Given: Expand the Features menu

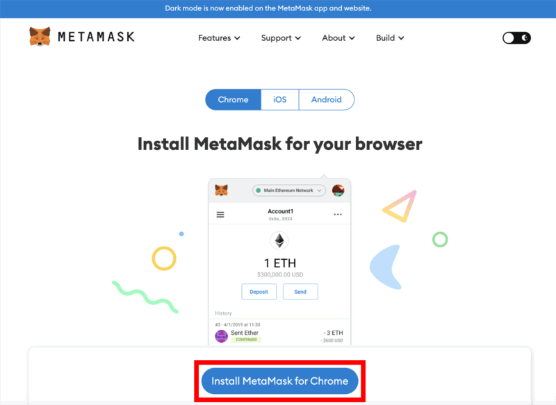Looking at the screenshot, I should [219, 38].
